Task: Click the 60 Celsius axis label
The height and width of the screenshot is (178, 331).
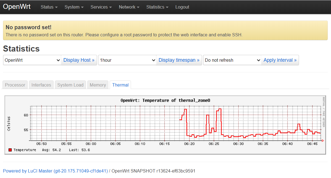Action: point(26,115)
